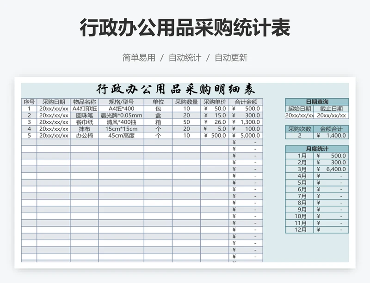Viewport: 370px width, 283px height.
Task: Select unit price '¥ 5.0' for 抹布
Action: [x=215, y=129]
